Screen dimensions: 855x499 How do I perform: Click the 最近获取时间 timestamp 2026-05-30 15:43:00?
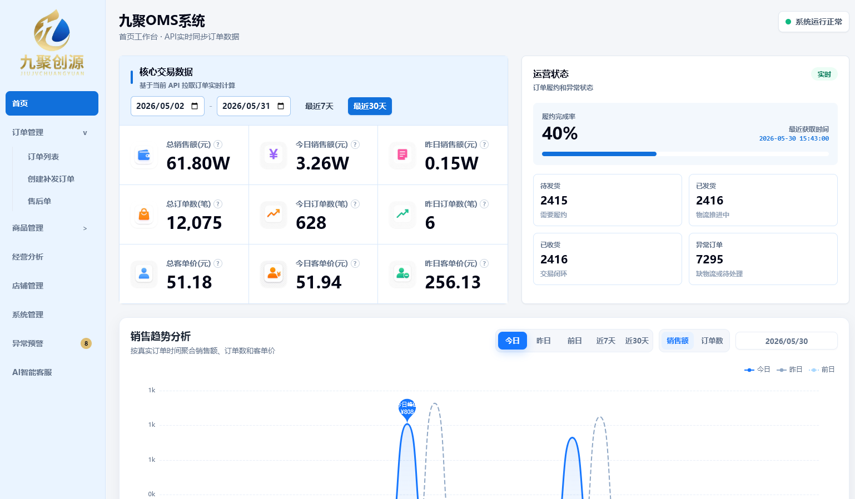794,138
